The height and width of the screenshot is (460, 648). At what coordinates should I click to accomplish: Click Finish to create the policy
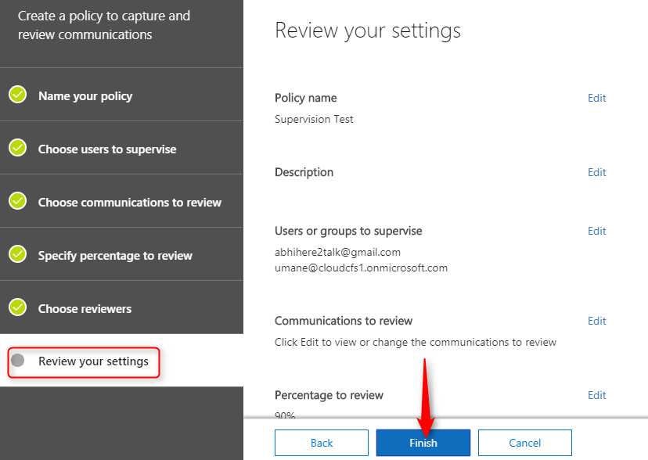(423, 443)
